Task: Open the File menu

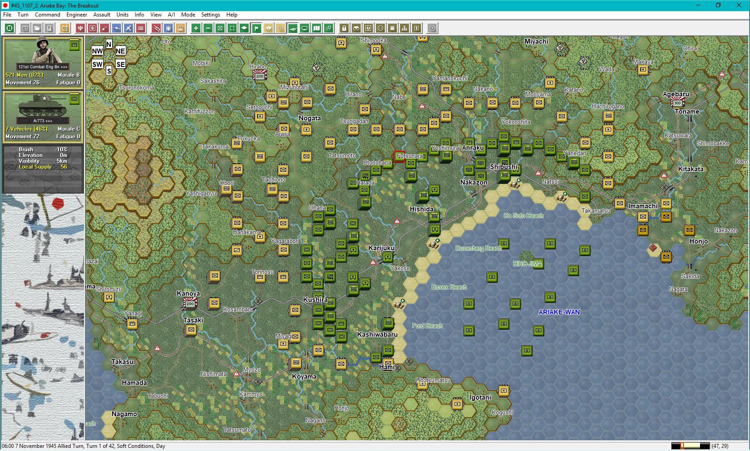Action: click(x=7, y=15)
